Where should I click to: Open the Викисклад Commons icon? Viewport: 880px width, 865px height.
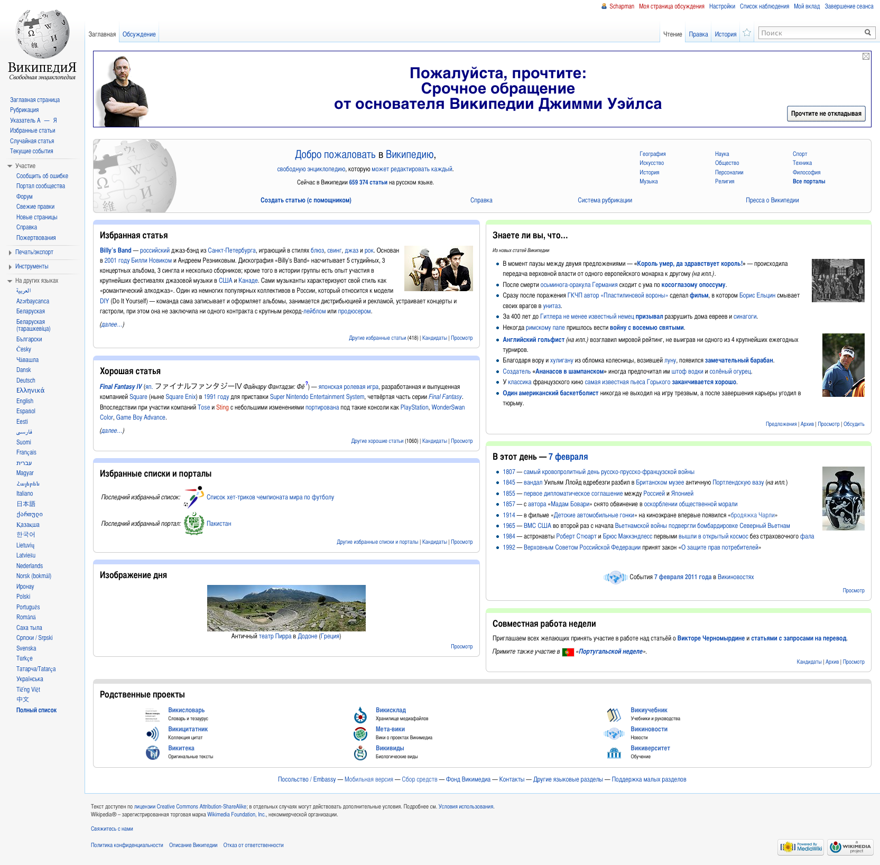click(x=360, y=714)
